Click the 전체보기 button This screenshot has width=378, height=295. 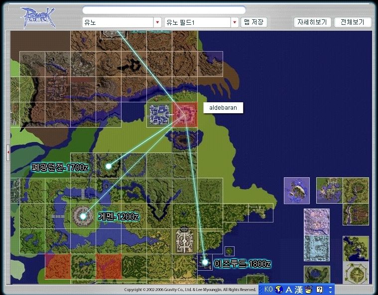click(x=353, y=22)
